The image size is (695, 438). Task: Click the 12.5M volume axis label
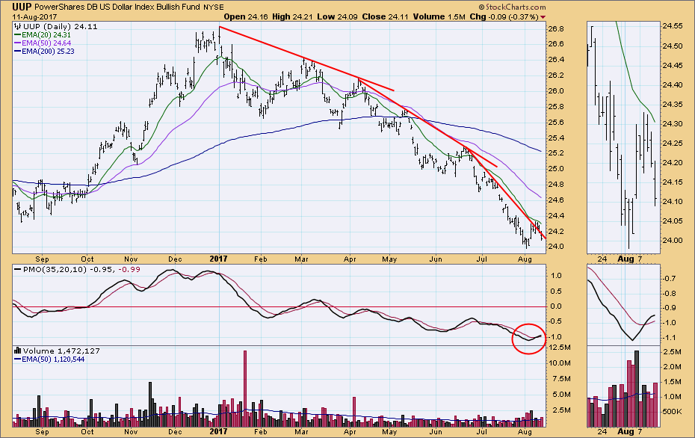click(560, 347)
